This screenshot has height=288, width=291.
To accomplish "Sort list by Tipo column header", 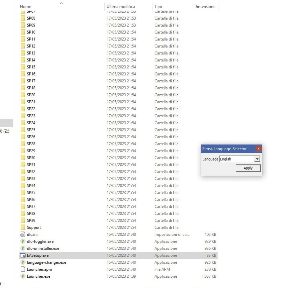I will pos(158,7).
